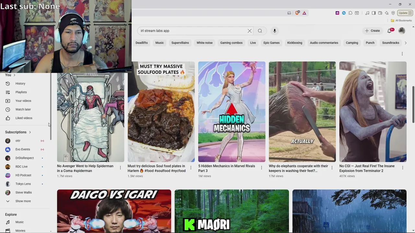Open the Brave playlist music note icon
Screen dimensions: 415x233
(367, 13)
